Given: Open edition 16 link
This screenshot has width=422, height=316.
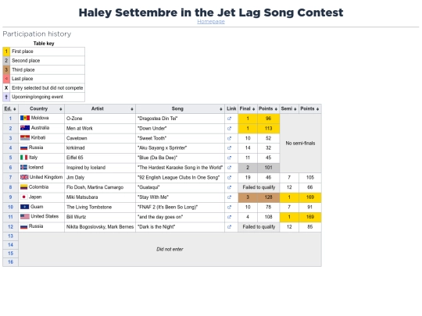Looking at the screenshot, I should (10, 261).
